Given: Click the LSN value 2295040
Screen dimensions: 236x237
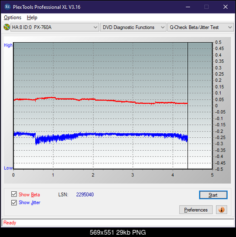Looking at the screenshot, I should pos(85,195).
